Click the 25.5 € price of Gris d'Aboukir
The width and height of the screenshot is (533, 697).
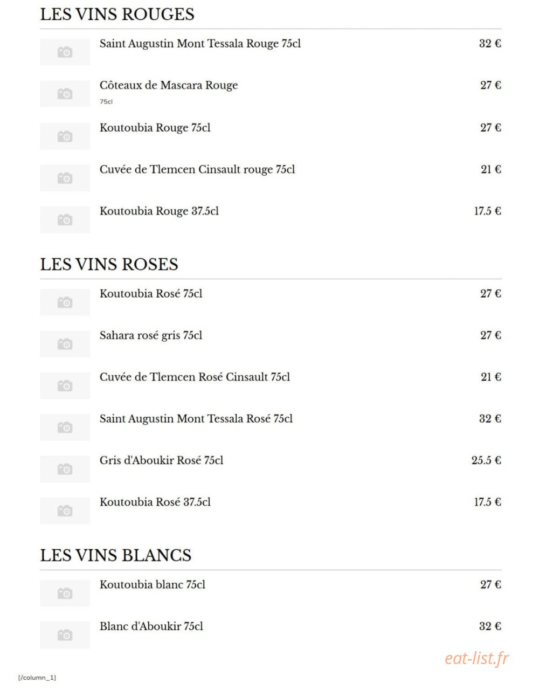point(486,460)
